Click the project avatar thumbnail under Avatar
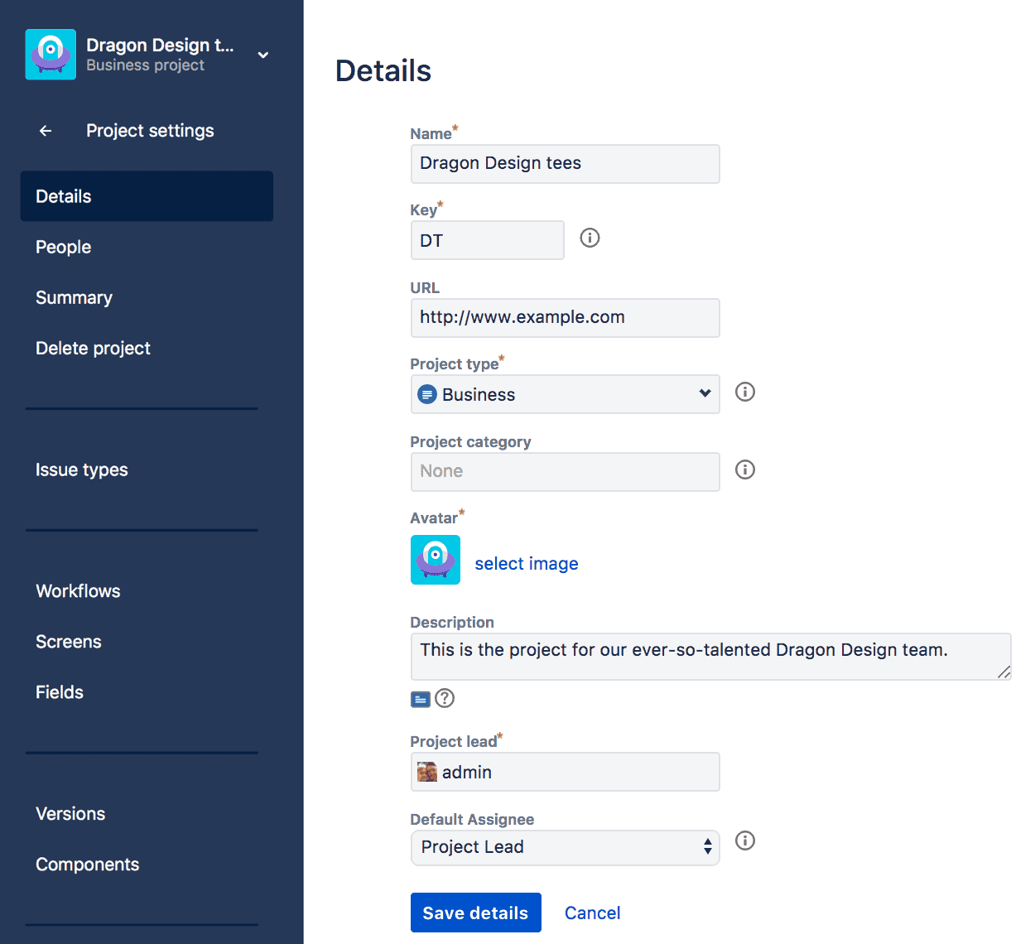Image resolution: width=1035 pixels, height=944 pixels. 435,560
